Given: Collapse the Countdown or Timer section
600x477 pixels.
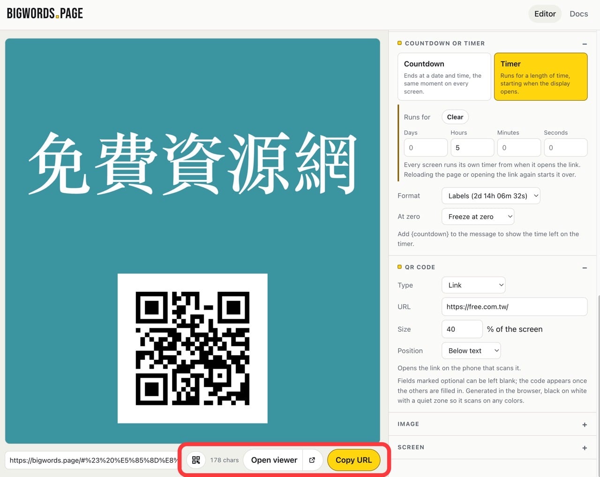Looking at the screenshot, I should click(x=585, y=44).
